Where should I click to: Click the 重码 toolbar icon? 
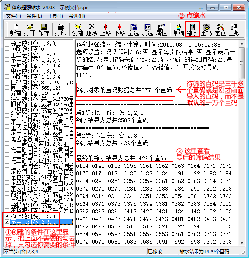206,30
